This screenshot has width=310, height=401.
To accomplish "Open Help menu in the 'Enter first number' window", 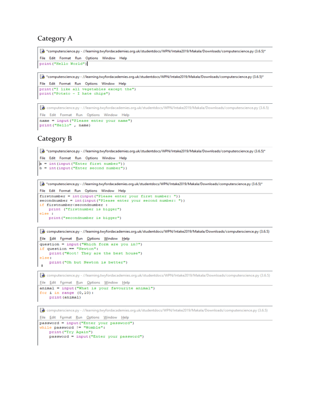I will click(x=123, y=158).
